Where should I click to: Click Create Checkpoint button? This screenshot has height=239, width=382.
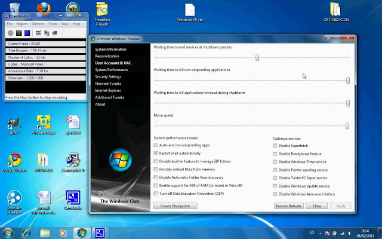175,206
